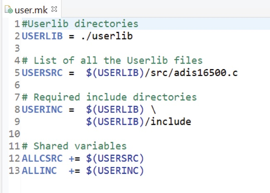Place cursor on USERLIB variable definition
270x193 pixels.
[42, 36]
